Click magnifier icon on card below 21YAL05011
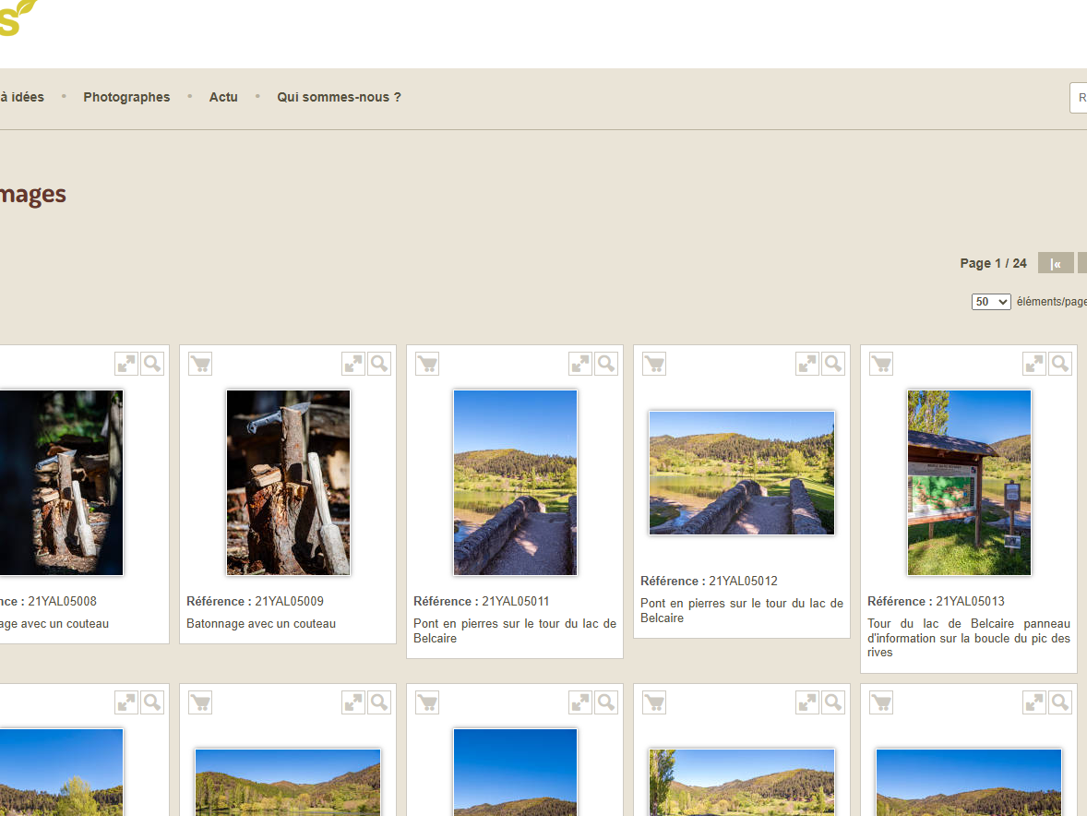1087x816 pixels. 606,702
